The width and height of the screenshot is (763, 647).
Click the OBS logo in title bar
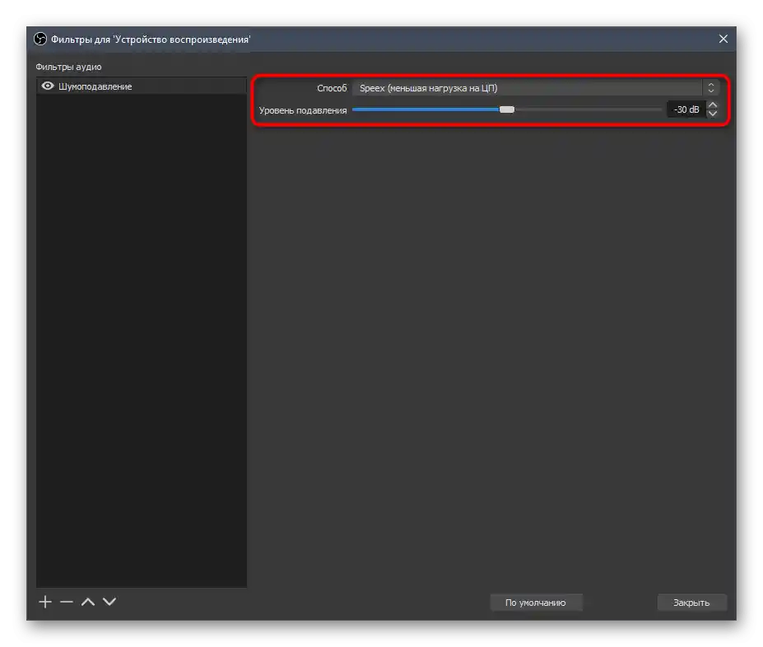pos(40,39)
